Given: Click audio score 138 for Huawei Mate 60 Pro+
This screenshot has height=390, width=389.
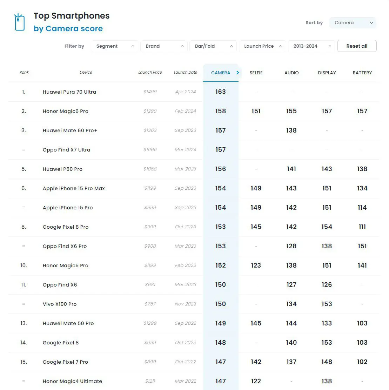Looking at the screenshot, I should click(x=291, y=130).
